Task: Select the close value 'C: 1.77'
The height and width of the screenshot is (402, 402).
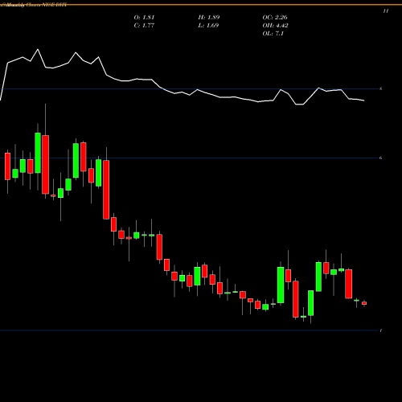Action: click(x=144, y=26)
